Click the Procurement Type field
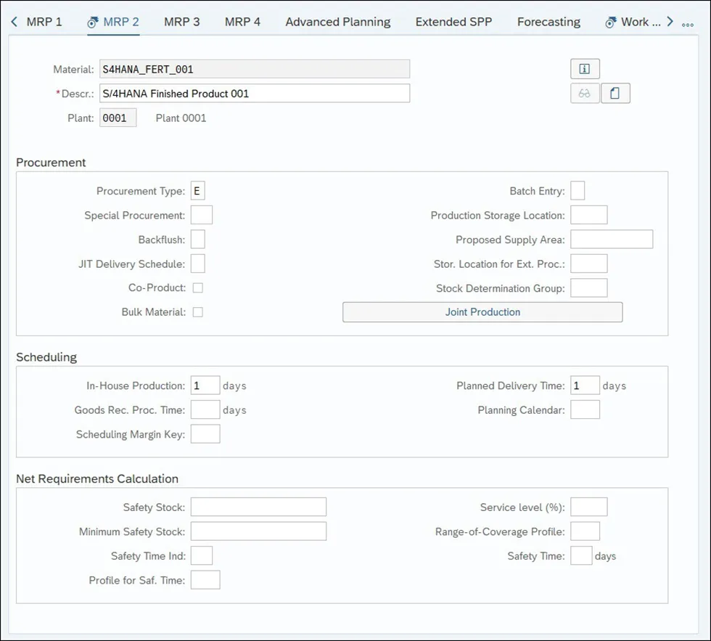Image resolution: width=711 pixels, height=641 pixels. point(197,191)
